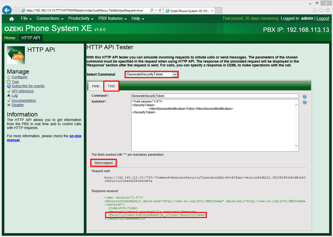Screen dimensions: 333x237
Task: Click the feed icon beside Subscribe for events
Action: (9, 86)
